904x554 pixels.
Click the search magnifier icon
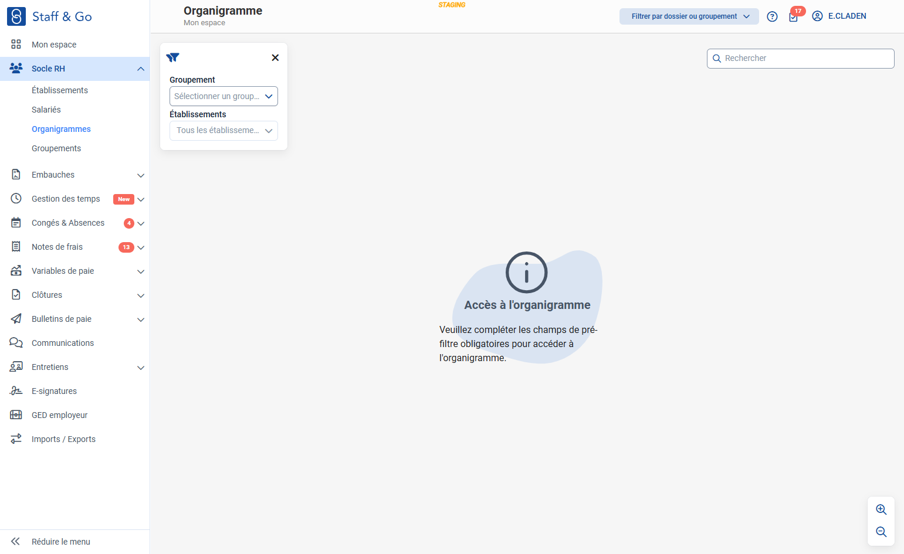pyautogui.click(x=717, y=59)
